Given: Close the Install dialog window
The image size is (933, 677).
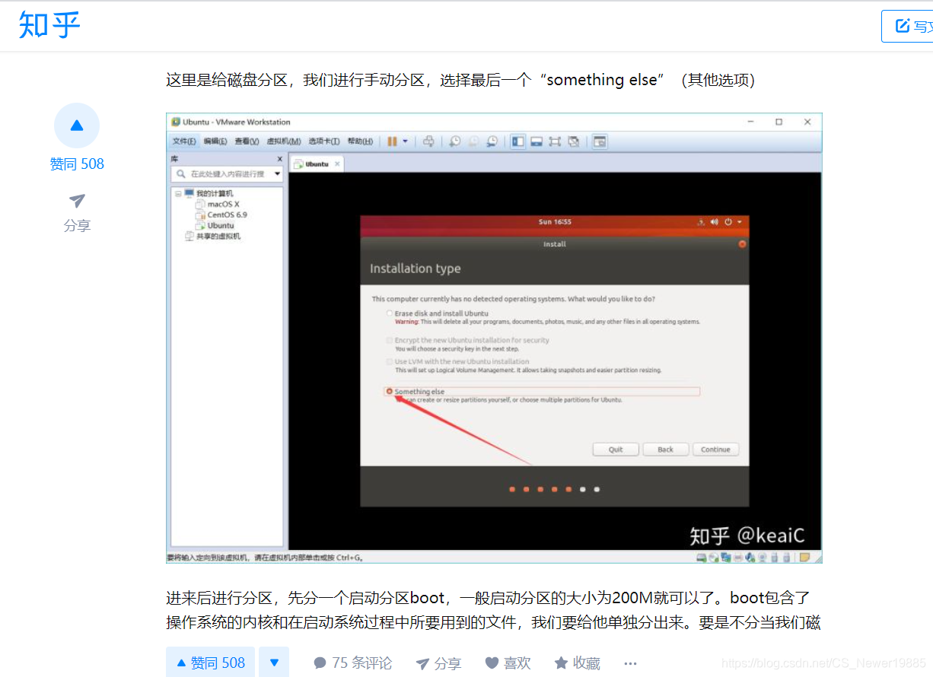Looking at the screenshot, I should (742, 244).
